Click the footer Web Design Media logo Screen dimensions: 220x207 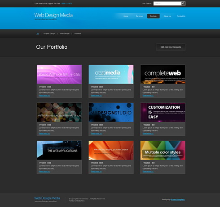(x=47, y=198)
